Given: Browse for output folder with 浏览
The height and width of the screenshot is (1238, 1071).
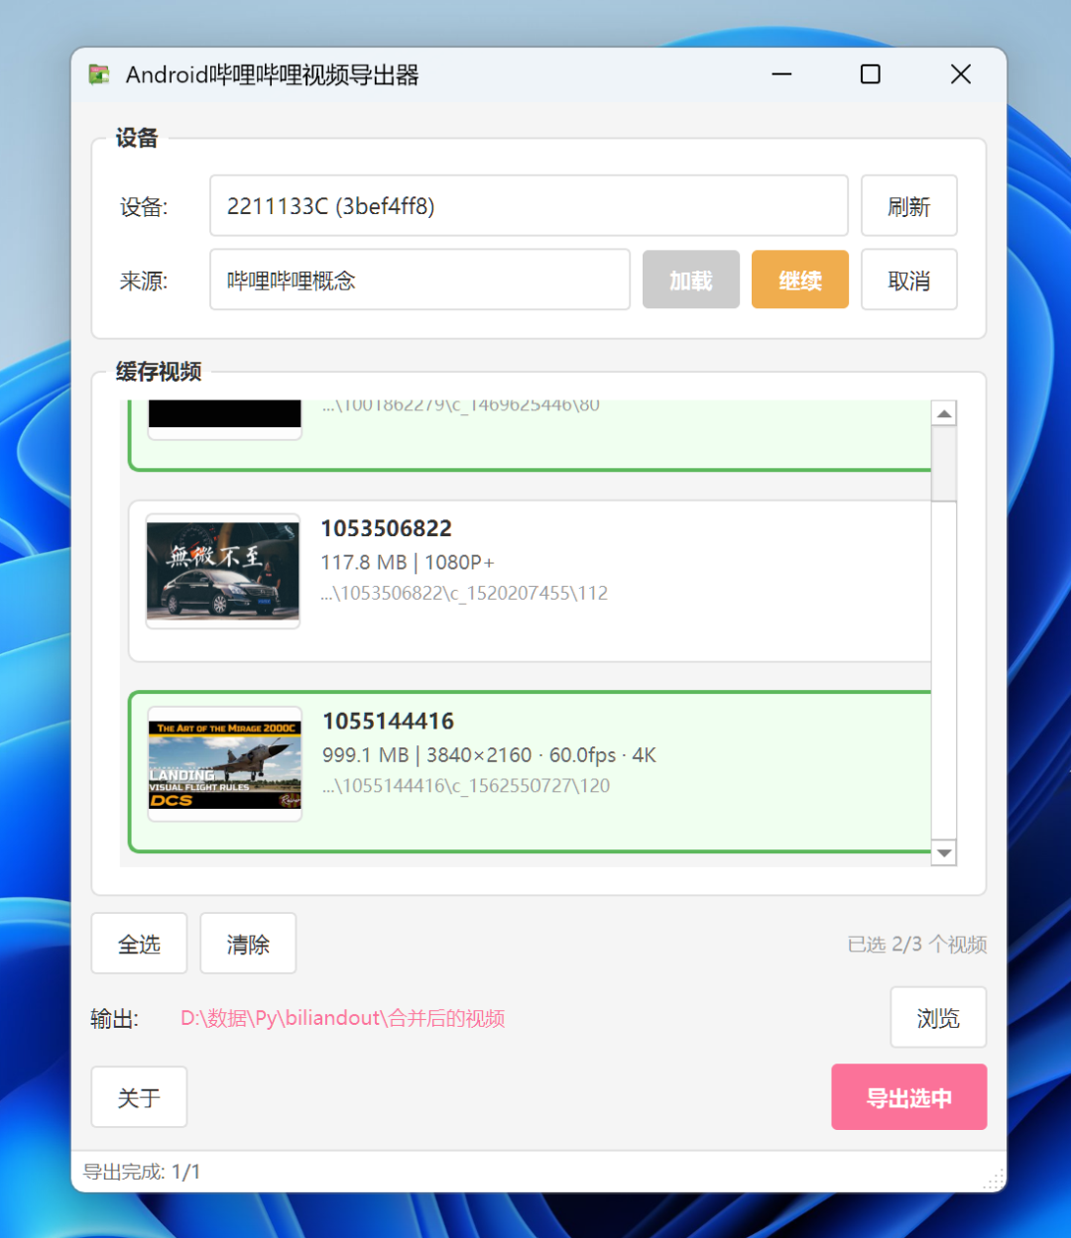Looking at the screenshot, I should tap(937, 1018).
